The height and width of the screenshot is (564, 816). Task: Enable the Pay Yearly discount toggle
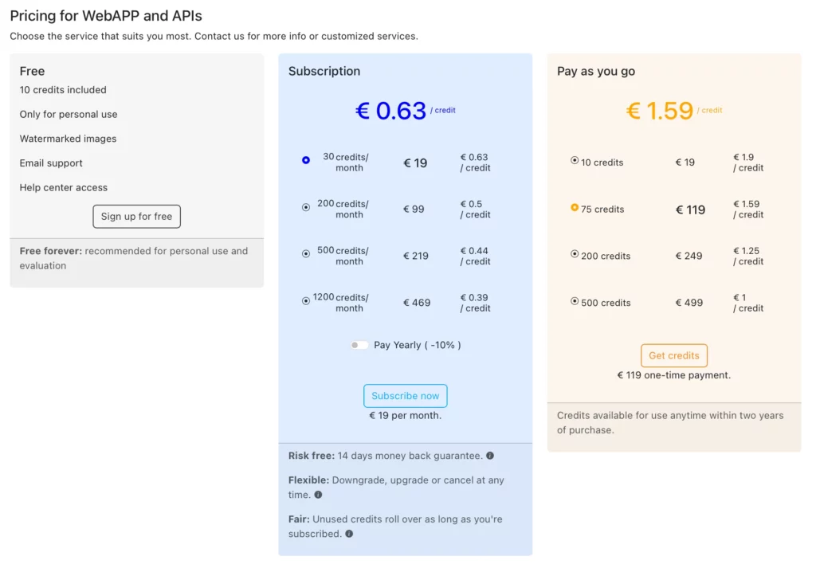(x=359, y=344)
